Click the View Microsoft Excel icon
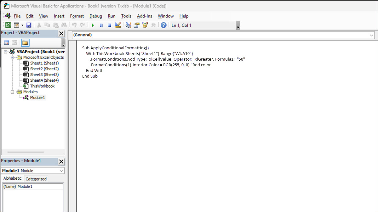The height and width of the screenshot is (212, 378). point(8,25)
